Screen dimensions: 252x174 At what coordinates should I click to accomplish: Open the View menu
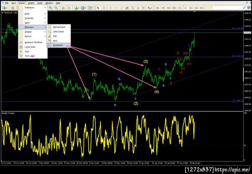(14, 3)
